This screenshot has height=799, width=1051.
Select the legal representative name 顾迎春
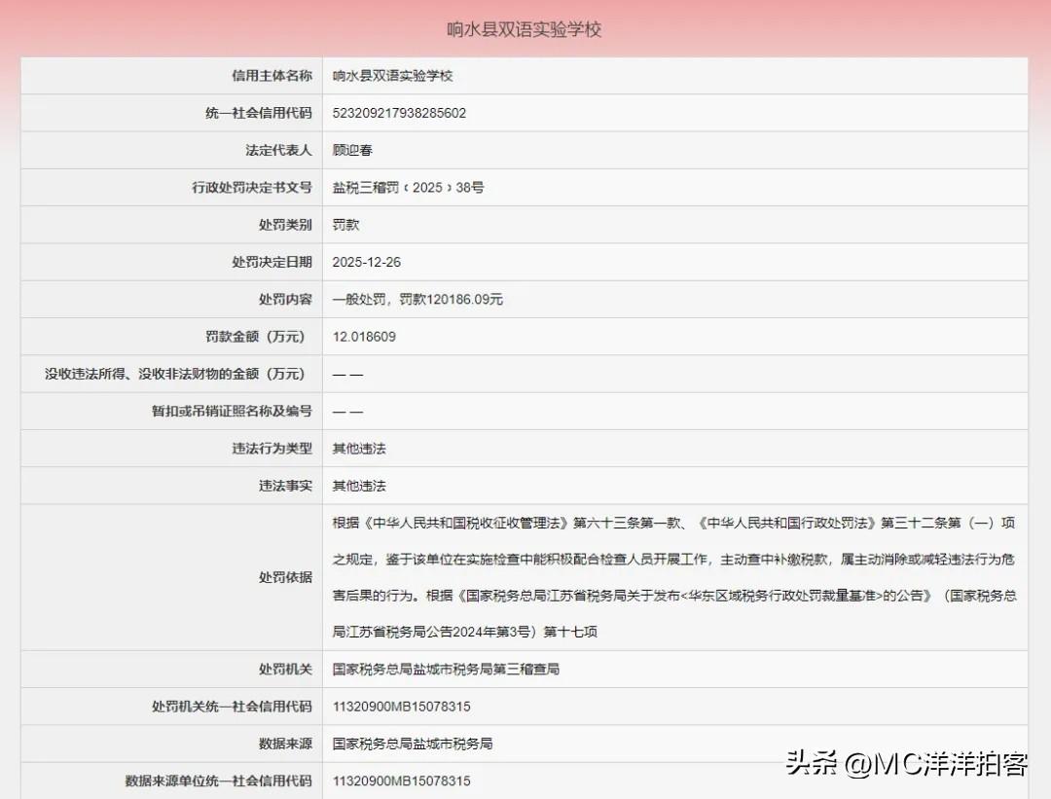352,150
